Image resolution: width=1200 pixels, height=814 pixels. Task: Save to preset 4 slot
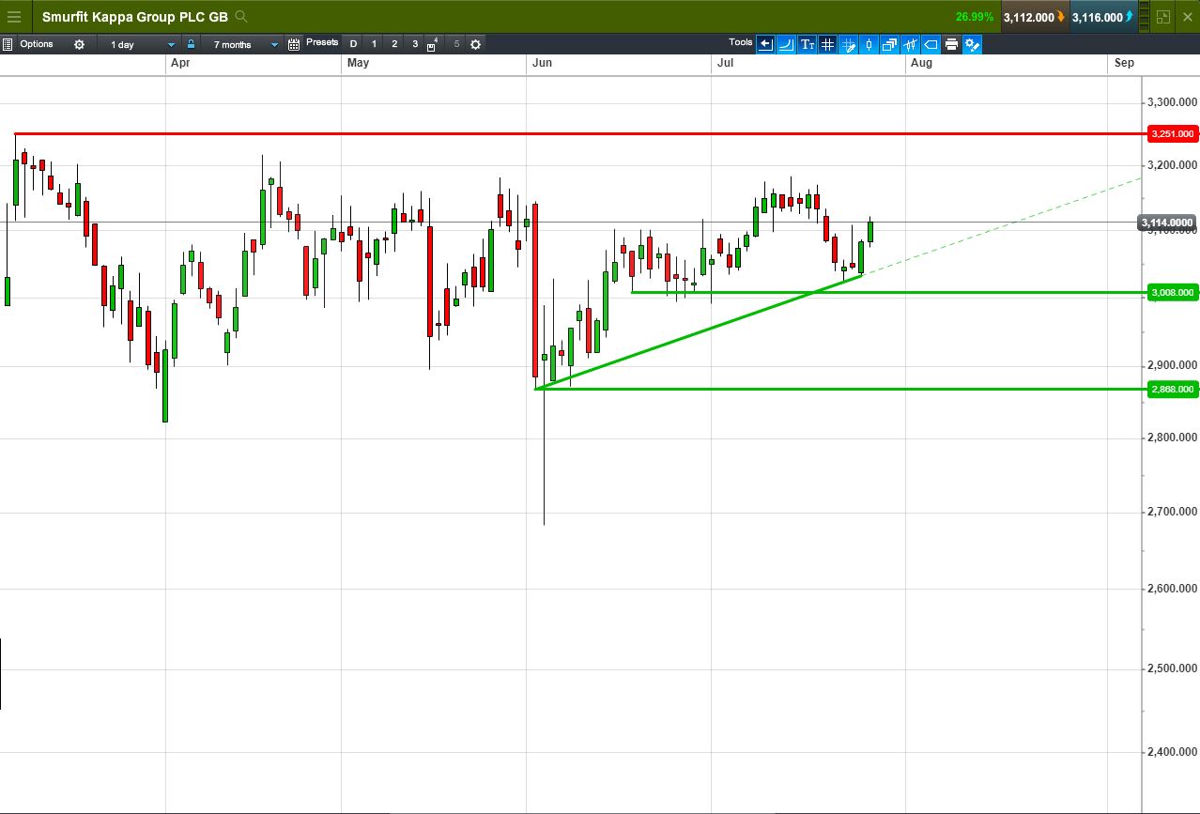433,44
